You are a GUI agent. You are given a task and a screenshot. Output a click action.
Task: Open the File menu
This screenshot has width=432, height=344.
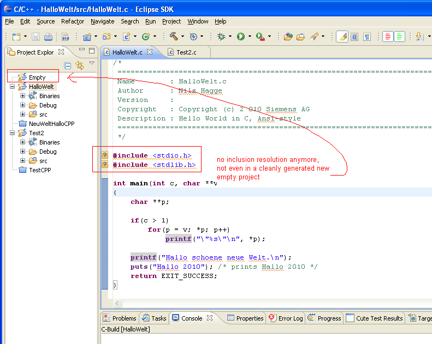point(9,21)
